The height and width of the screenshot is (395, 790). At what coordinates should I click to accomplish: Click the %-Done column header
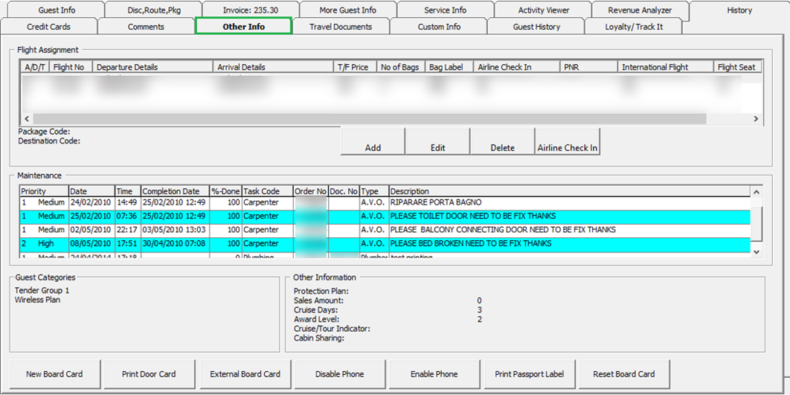225,191
